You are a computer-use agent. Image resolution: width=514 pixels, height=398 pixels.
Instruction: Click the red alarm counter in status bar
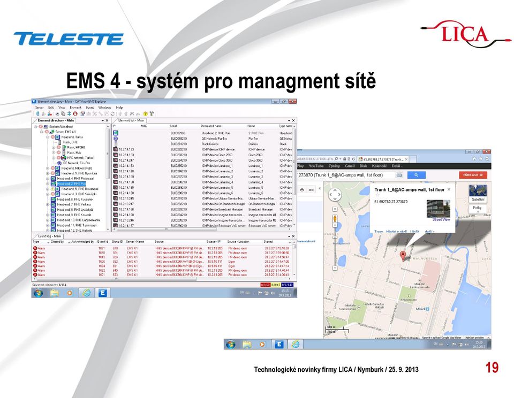(x=265, y=285)
